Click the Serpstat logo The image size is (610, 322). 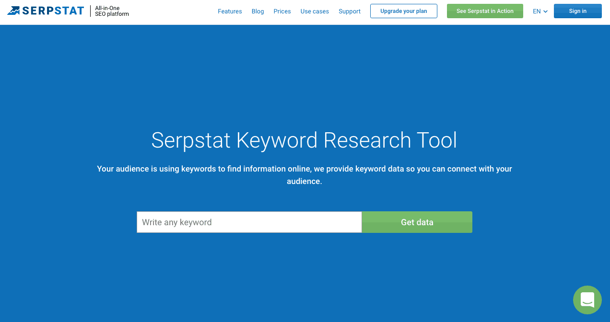46,11
